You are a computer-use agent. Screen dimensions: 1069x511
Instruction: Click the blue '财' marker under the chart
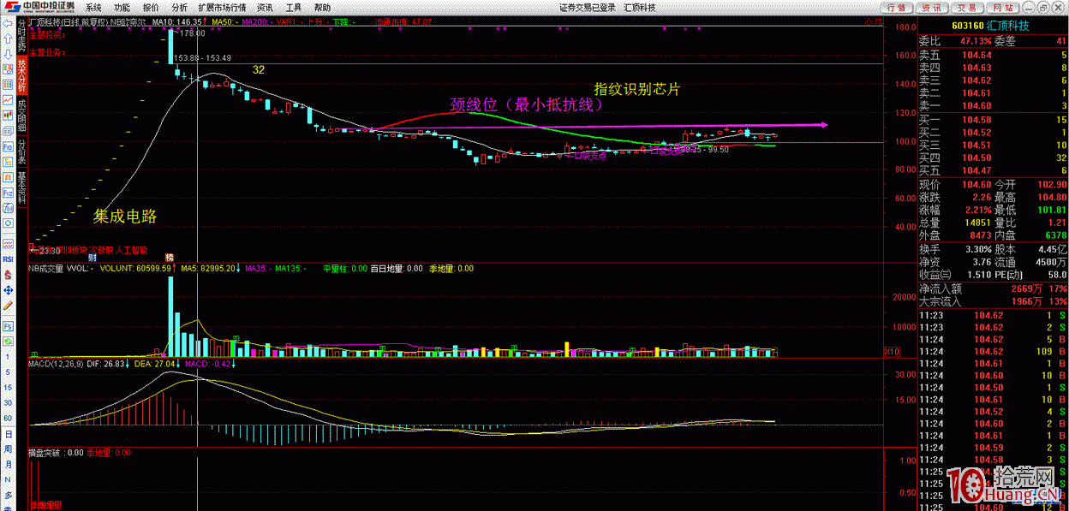click(93, 258)
